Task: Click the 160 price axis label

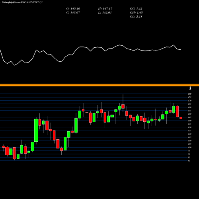Action: pyautogui.click(x=189, y=107)
